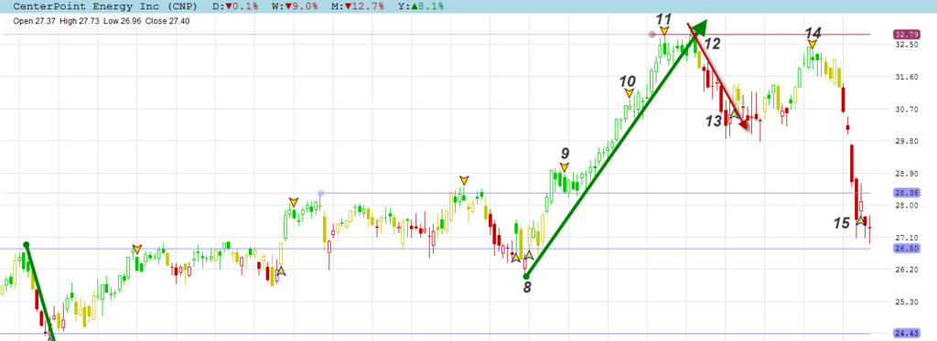The width and height of the screenshot is (937, 341).
Task: Click the buy marker labeled 13
Action: click(734, 112)
